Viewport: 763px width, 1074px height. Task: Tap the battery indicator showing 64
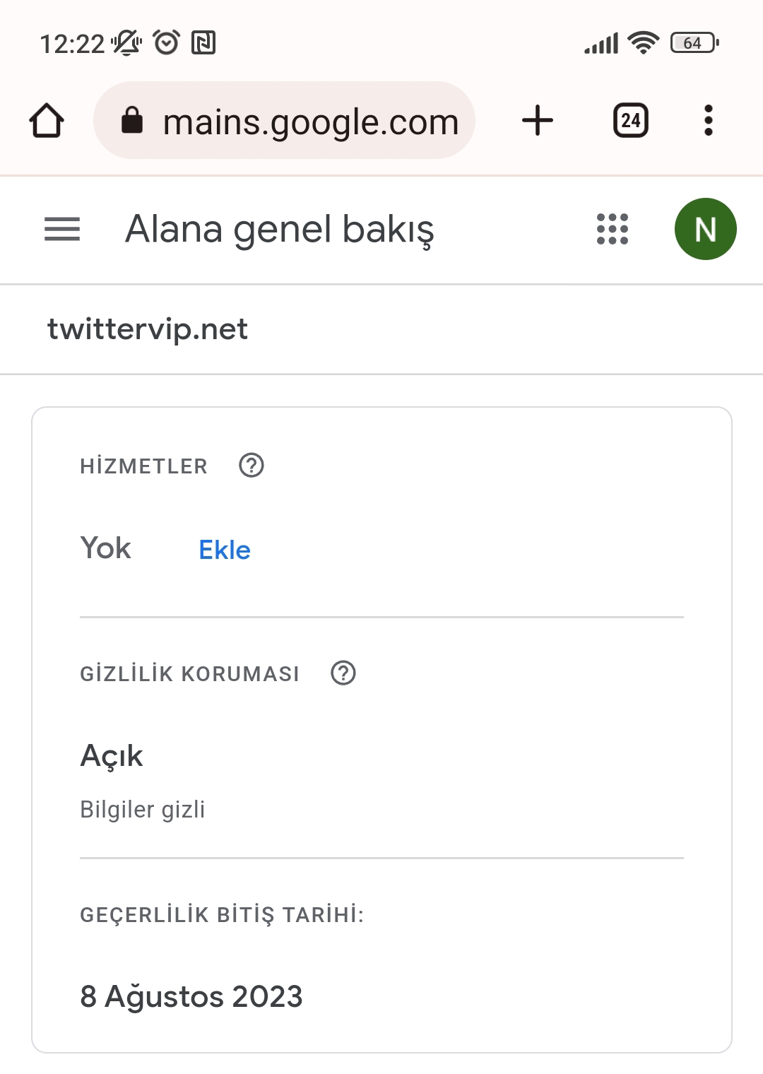694,43
